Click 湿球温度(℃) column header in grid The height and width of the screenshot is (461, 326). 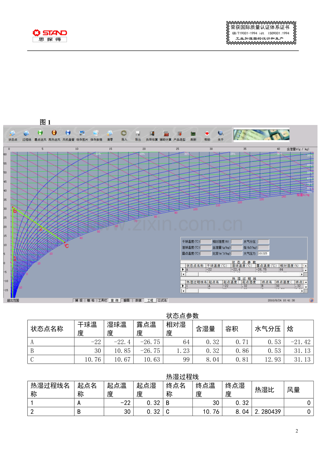243,266
